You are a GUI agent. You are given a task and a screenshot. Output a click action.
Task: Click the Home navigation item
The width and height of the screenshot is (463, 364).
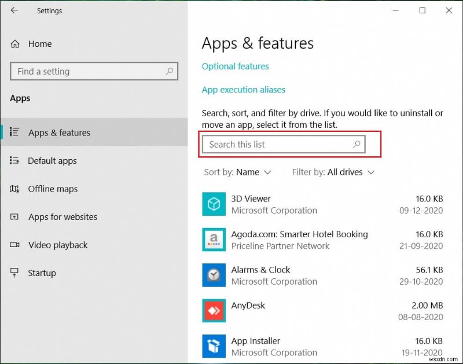pyautogui.click(x=39, y=43)
